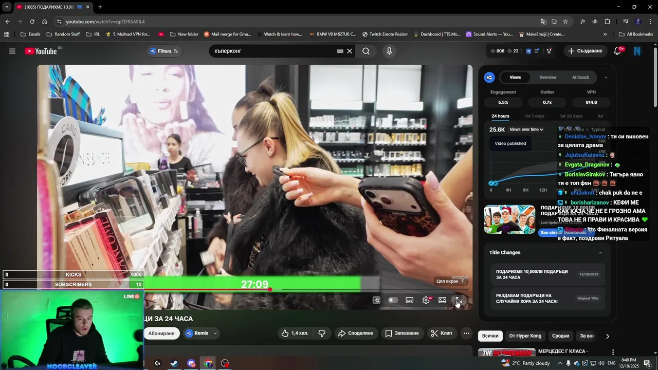Create a clip with Клип button
The width and height of the screenshot is (658, 370).
pyautogui.click(x=442, y=333)
